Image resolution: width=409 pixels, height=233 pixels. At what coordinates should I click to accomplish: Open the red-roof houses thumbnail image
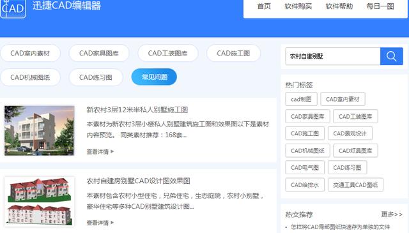(x=40, y=202)
